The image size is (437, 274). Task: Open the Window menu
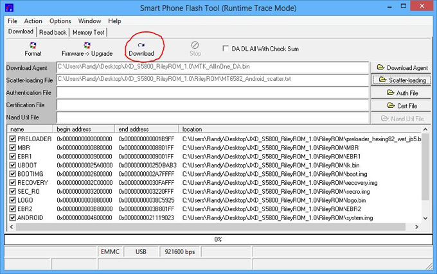point(89,21)
